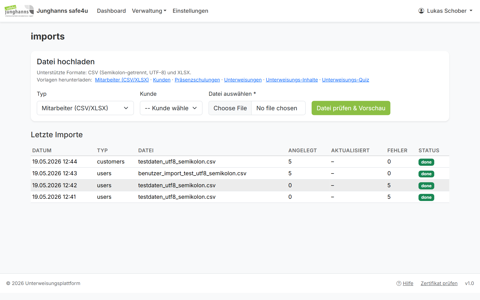Download the Kunden template
The image size is (480, 300).
point(161,80)
